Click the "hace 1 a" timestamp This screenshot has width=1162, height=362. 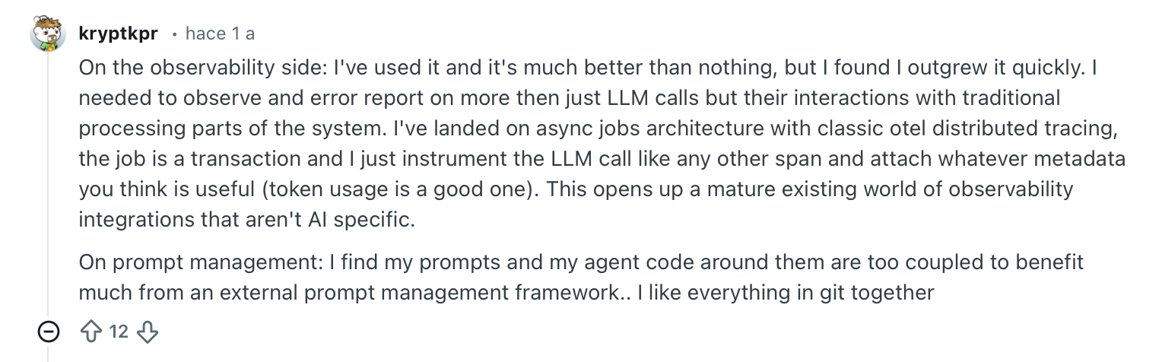click(x=220, y=33)
